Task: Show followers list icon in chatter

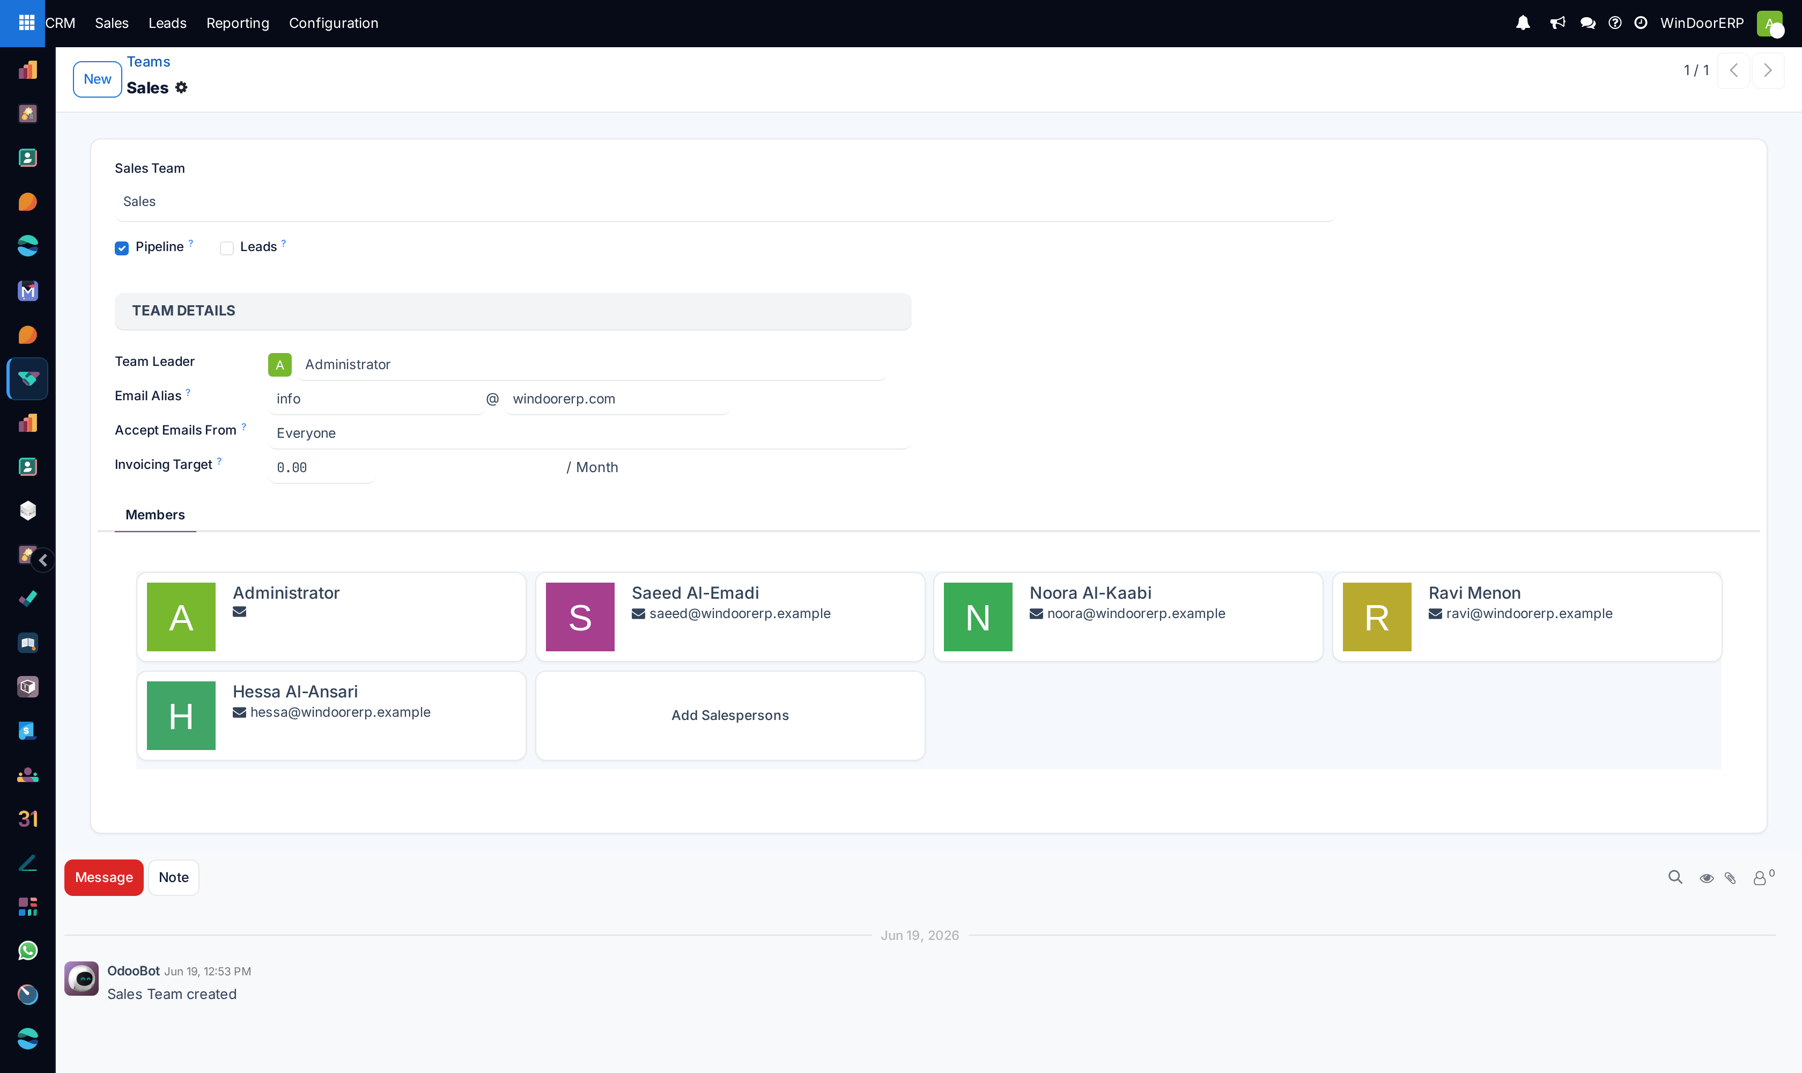Action: pyautogui.click(x=1763, y=877)
